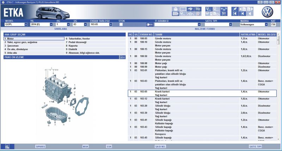Open the single shopping cart icon
Screen dimensions: 282x151
tap(224, 14)
